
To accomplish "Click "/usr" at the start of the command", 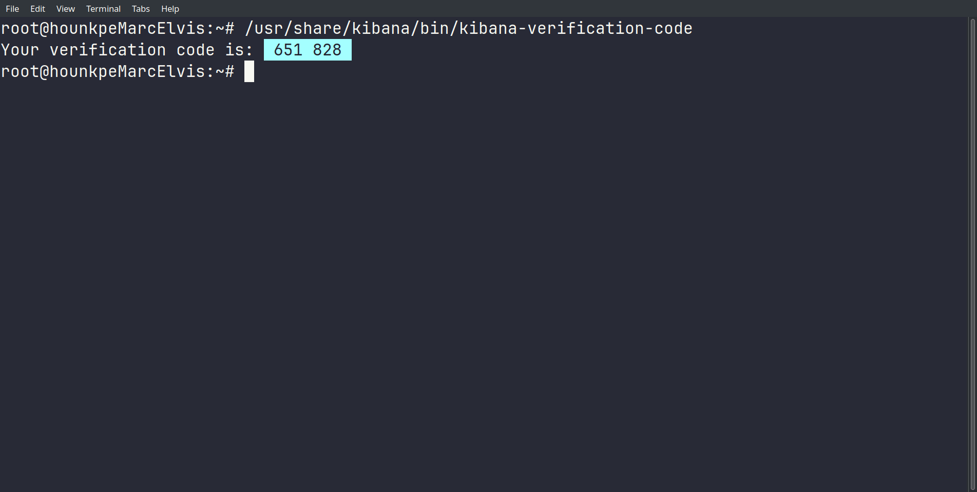I will 264,29.
